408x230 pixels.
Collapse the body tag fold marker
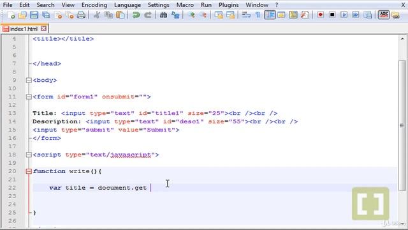tap(29, 80)
